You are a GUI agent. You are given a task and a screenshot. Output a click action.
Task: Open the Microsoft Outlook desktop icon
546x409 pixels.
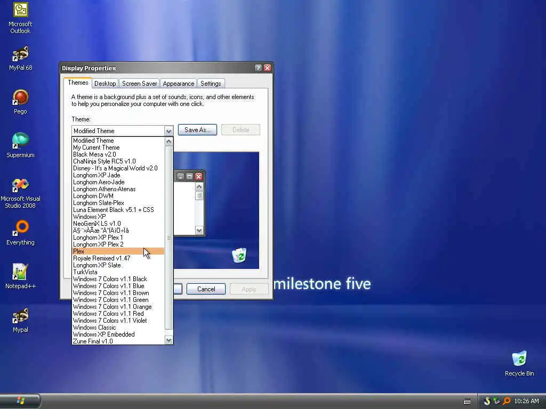pos(20,18)
